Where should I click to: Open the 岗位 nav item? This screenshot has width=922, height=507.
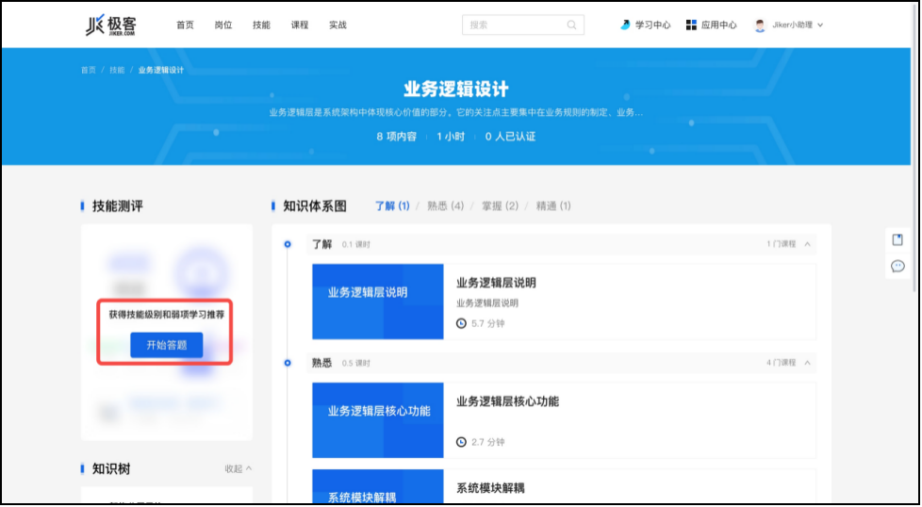223,25
